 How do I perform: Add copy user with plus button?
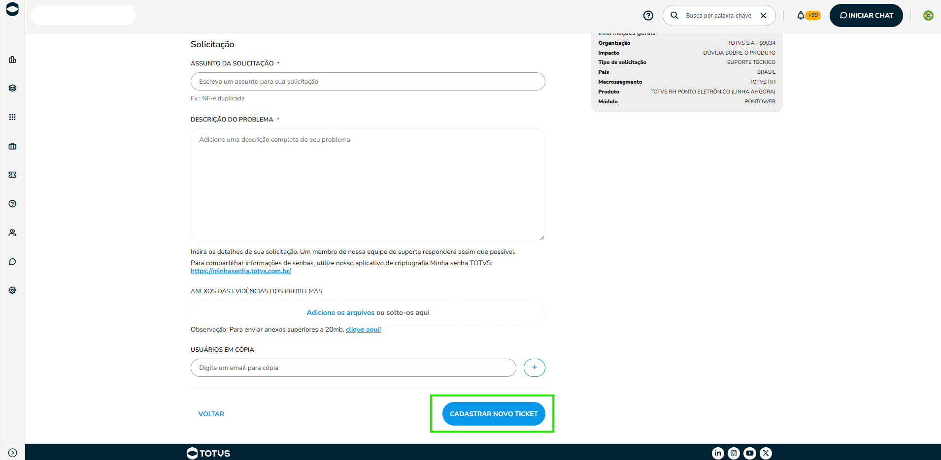coord(535,368)
